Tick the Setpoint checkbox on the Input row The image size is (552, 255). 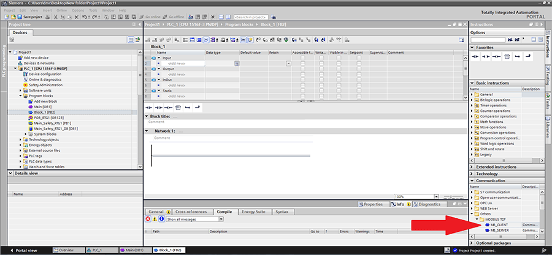[x=359, y=58]
